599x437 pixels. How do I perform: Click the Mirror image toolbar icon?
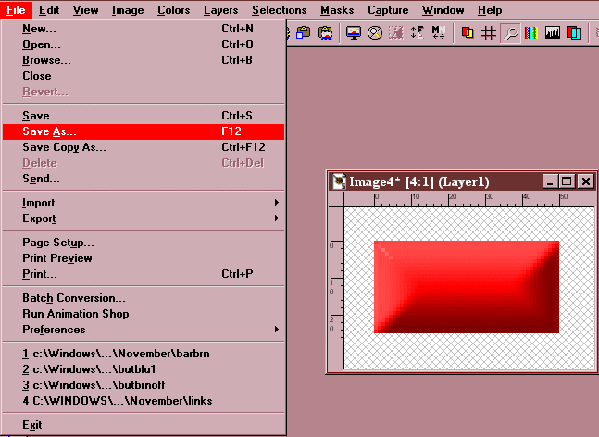[438, 32]
